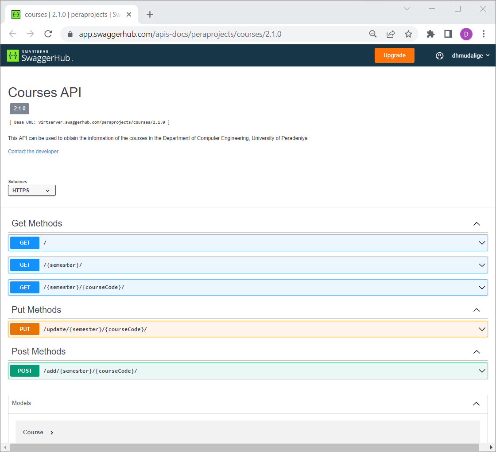Click the scrollbar left arrow
The height and width of the screenshot is (452, 496).
pos(5,447)
